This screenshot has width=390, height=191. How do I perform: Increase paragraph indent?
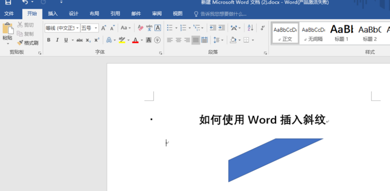[221, 28]
